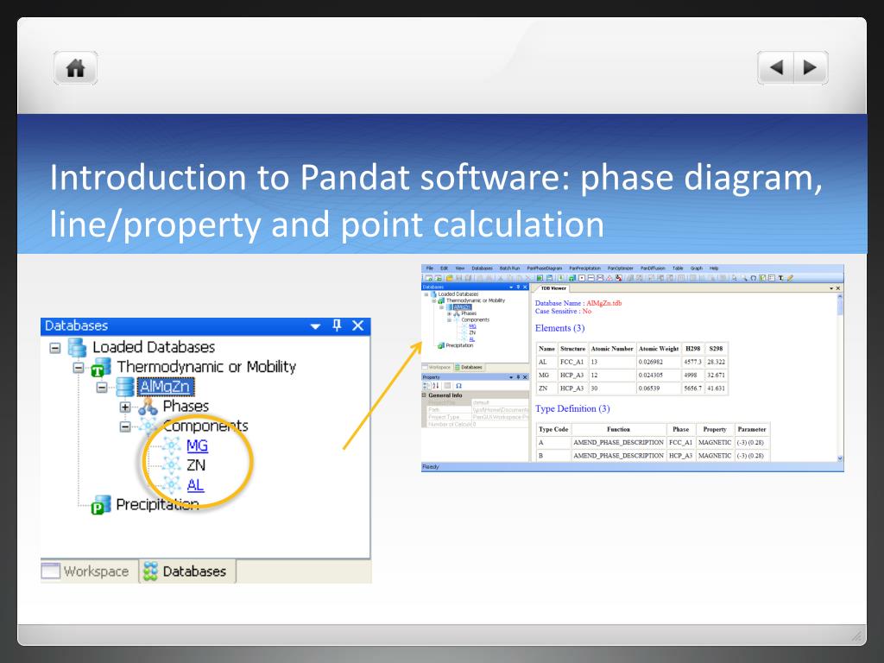Collapse the Components node in large panel

click(125, 426)
